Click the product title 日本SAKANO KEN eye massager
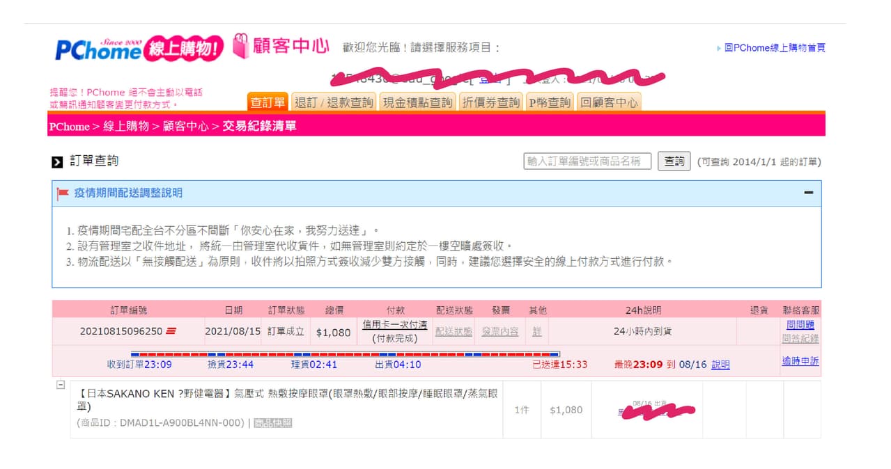This screenshot has height=469, width=891. pyautogui.click(x=287, y=399)
